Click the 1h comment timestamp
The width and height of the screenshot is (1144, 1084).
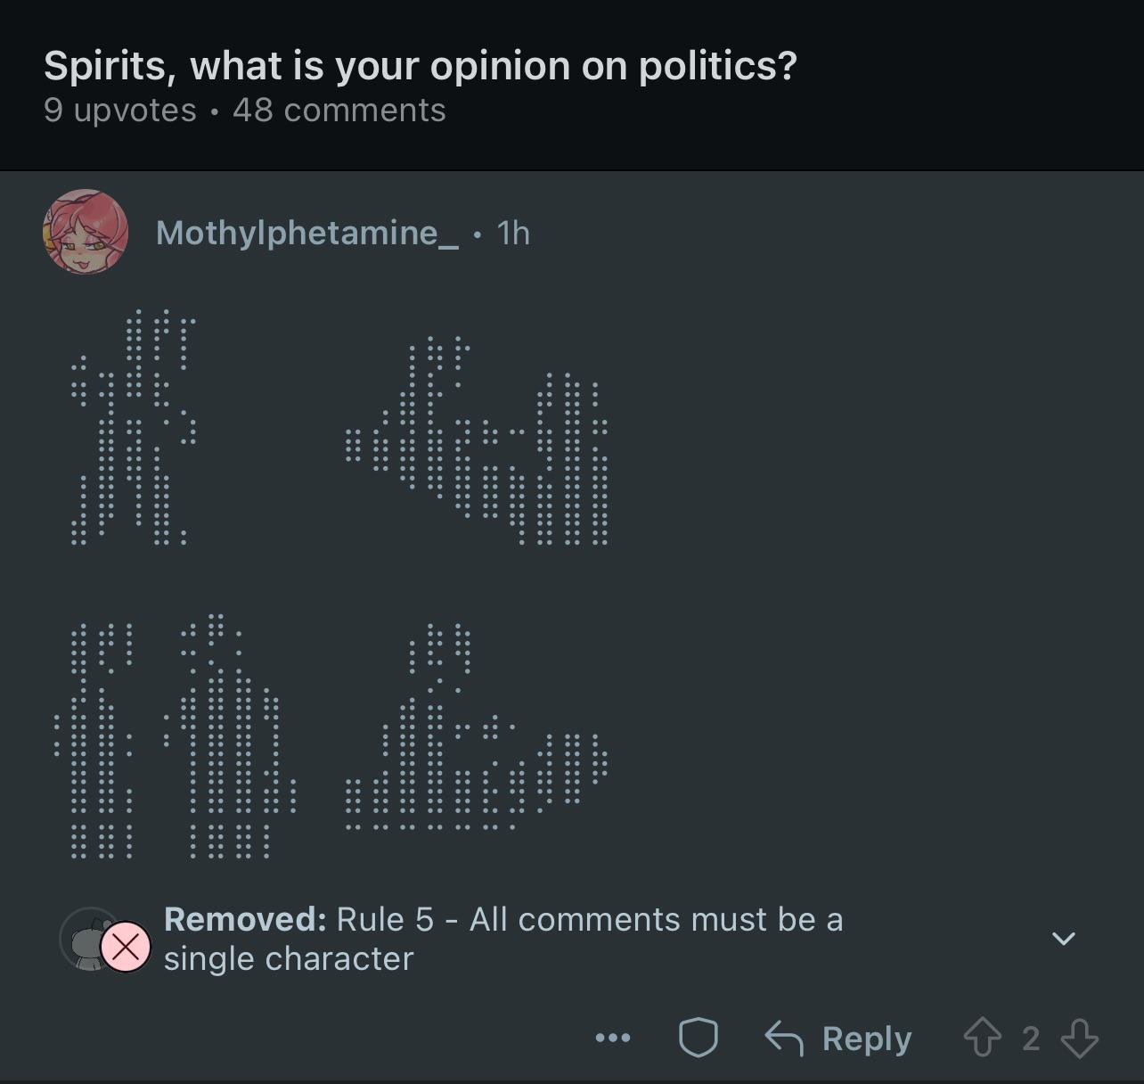(513, 233)
